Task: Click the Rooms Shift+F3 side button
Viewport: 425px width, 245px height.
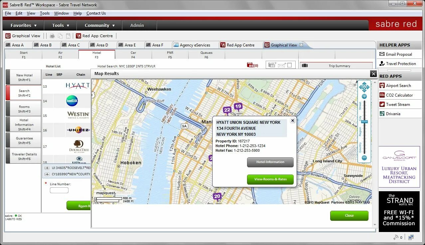Action: (x=24, y=109)
